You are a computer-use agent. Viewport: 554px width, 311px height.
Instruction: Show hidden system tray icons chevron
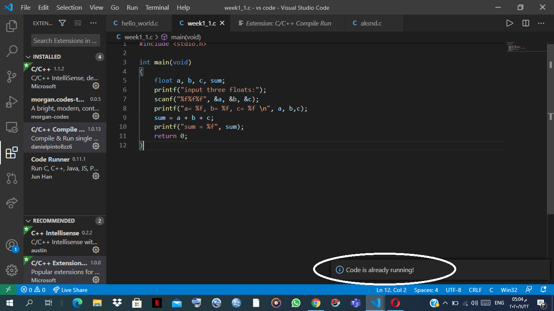click(445, 303)
